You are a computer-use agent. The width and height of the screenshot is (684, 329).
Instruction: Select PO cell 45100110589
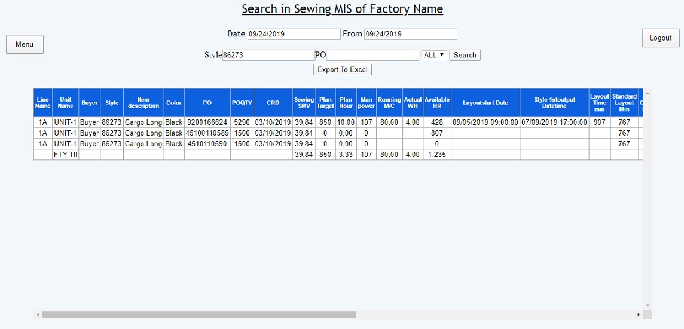tap(207, 133)
